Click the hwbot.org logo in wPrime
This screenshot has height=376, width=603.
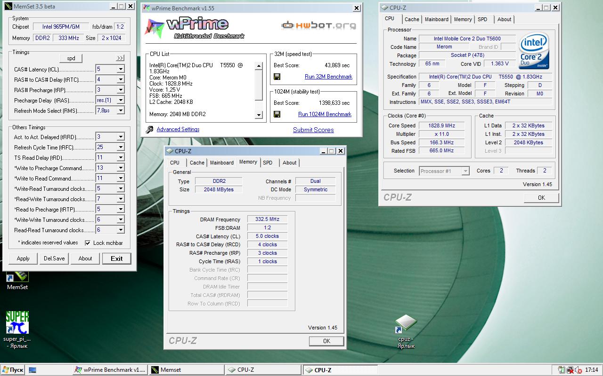pyautogui.click(x=319, y=25)
